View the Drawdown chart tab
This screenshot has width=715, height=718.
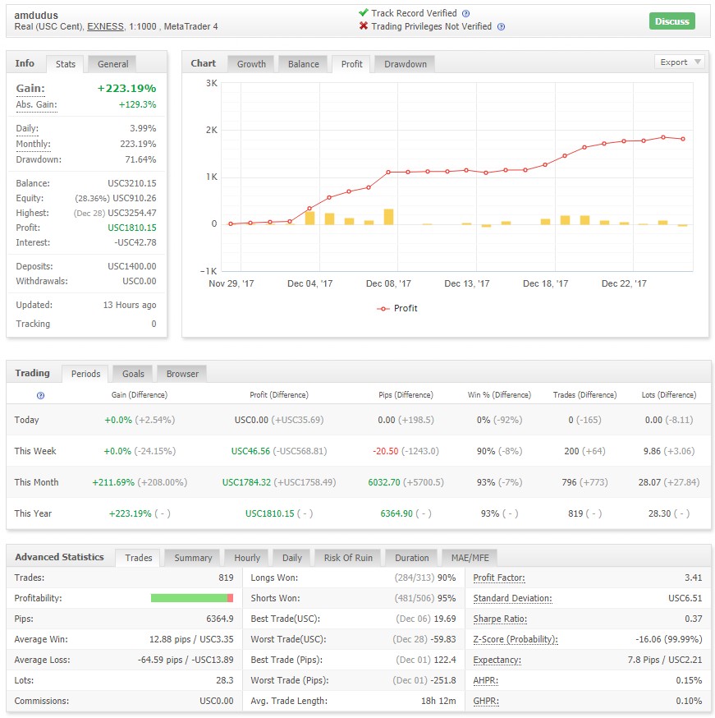click(406, 64)
